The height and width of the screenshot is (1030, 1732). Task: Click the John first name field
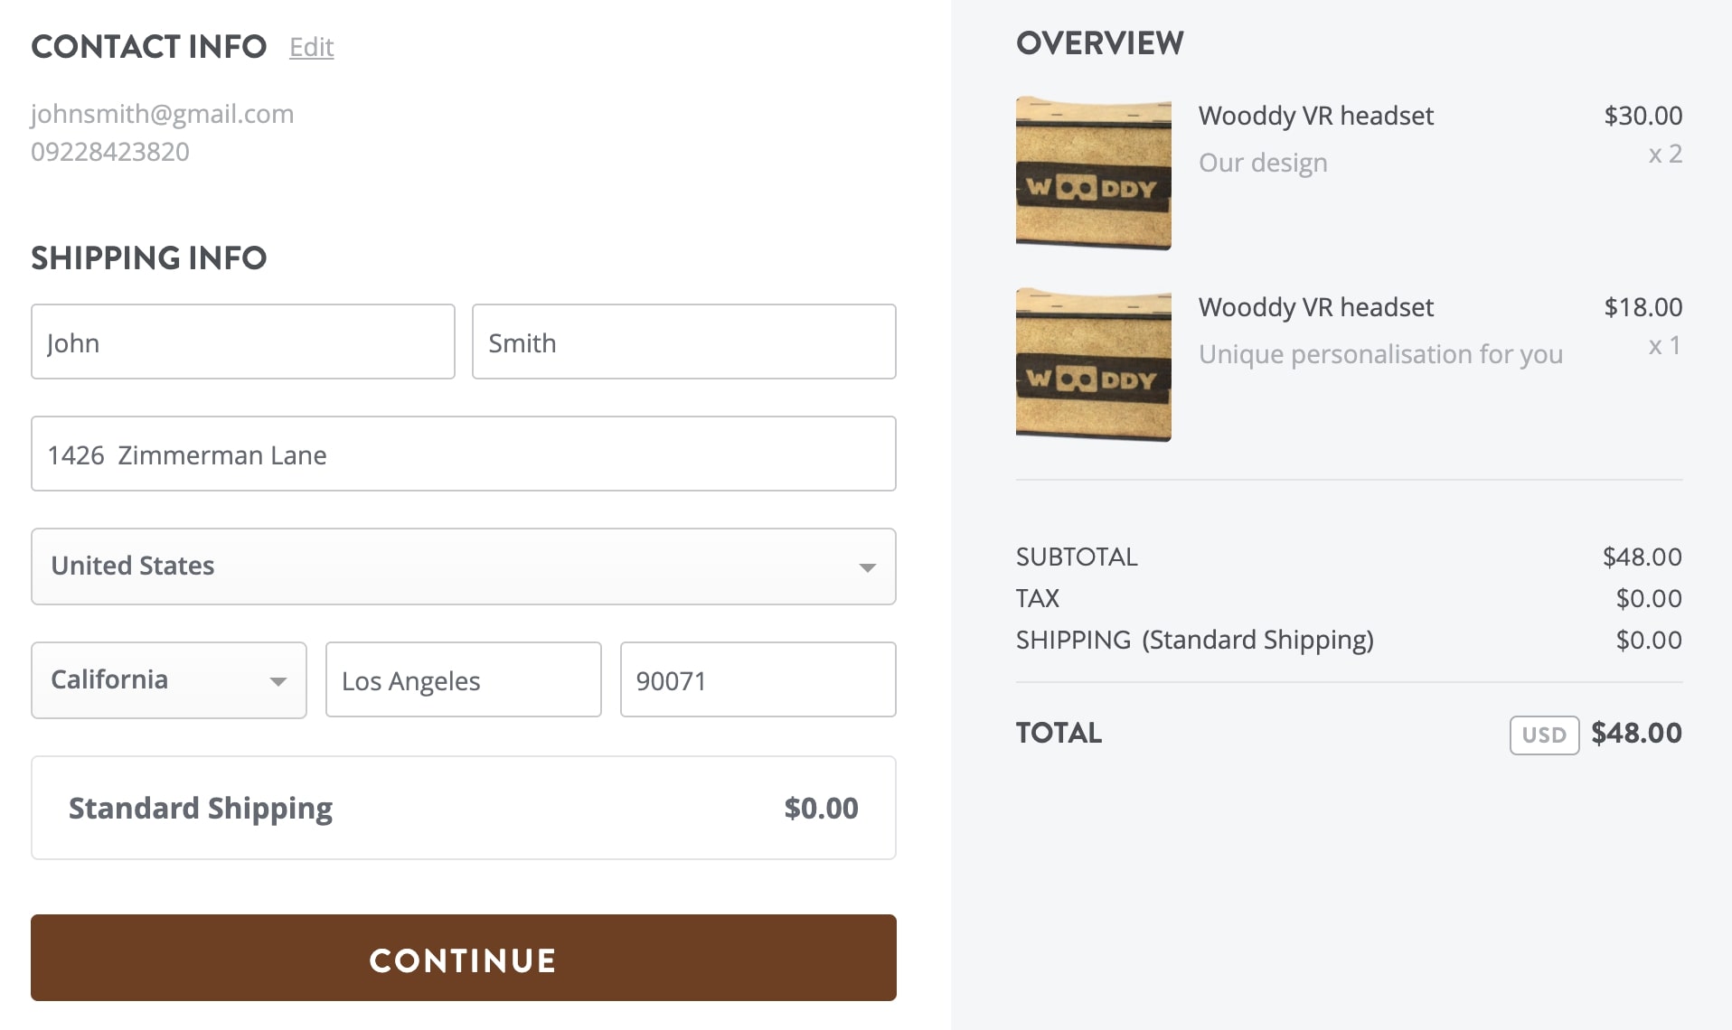(x=242, y=342)
